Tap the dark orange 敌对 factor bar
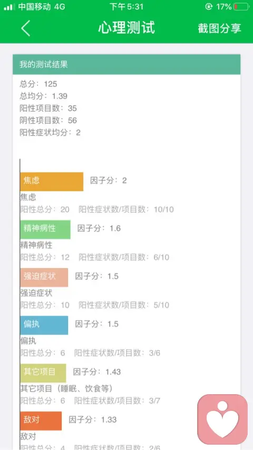 tap(41, 420)
